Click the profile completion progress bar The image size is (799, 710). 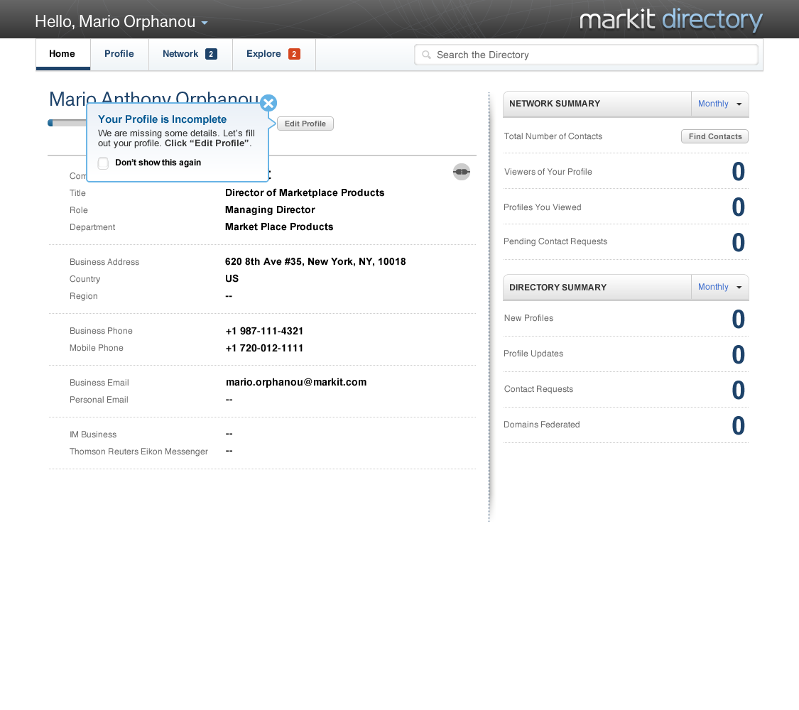coord(67,123)
